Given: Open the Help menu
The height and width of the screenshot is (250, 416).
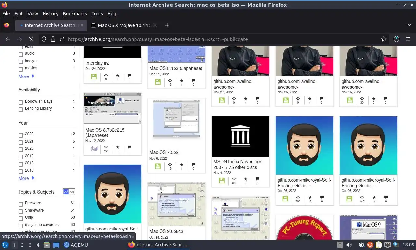Looking at the screenshot, I should click(x=112, y=14).
